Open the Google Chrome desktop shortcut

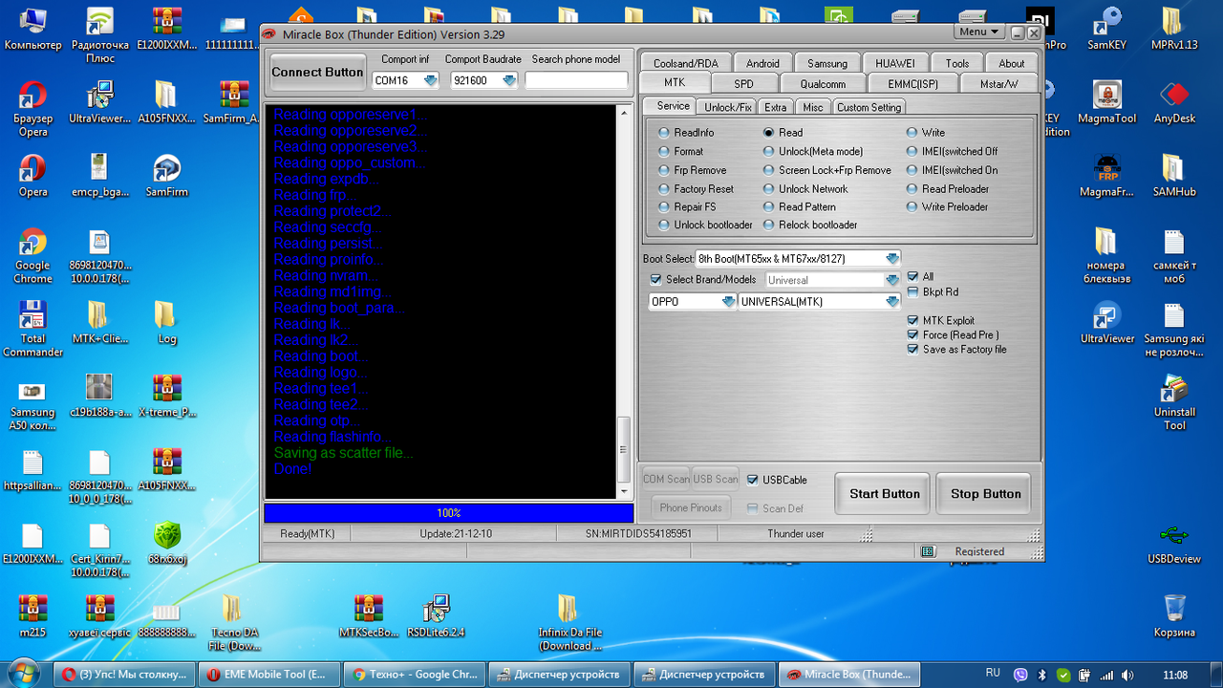[x=32, y=256]
